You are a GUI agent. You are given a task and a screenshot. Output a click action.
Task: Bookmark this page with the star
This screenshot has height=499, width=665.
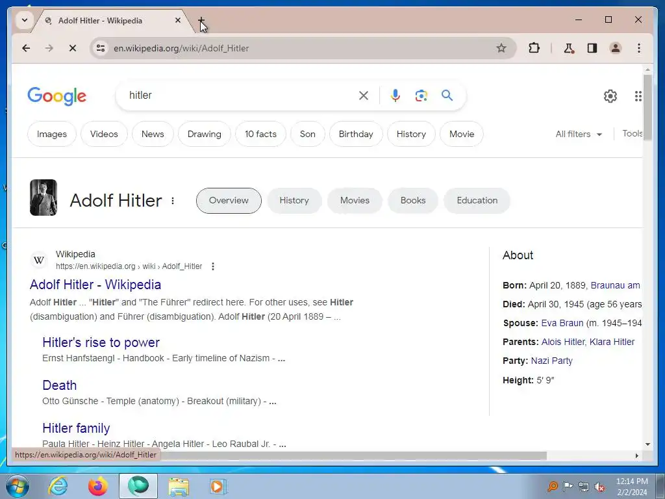pos(501,48)
